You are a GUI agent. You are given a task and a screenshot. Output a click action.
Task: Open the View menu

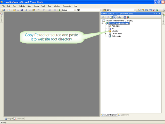[x=14, y=6]
